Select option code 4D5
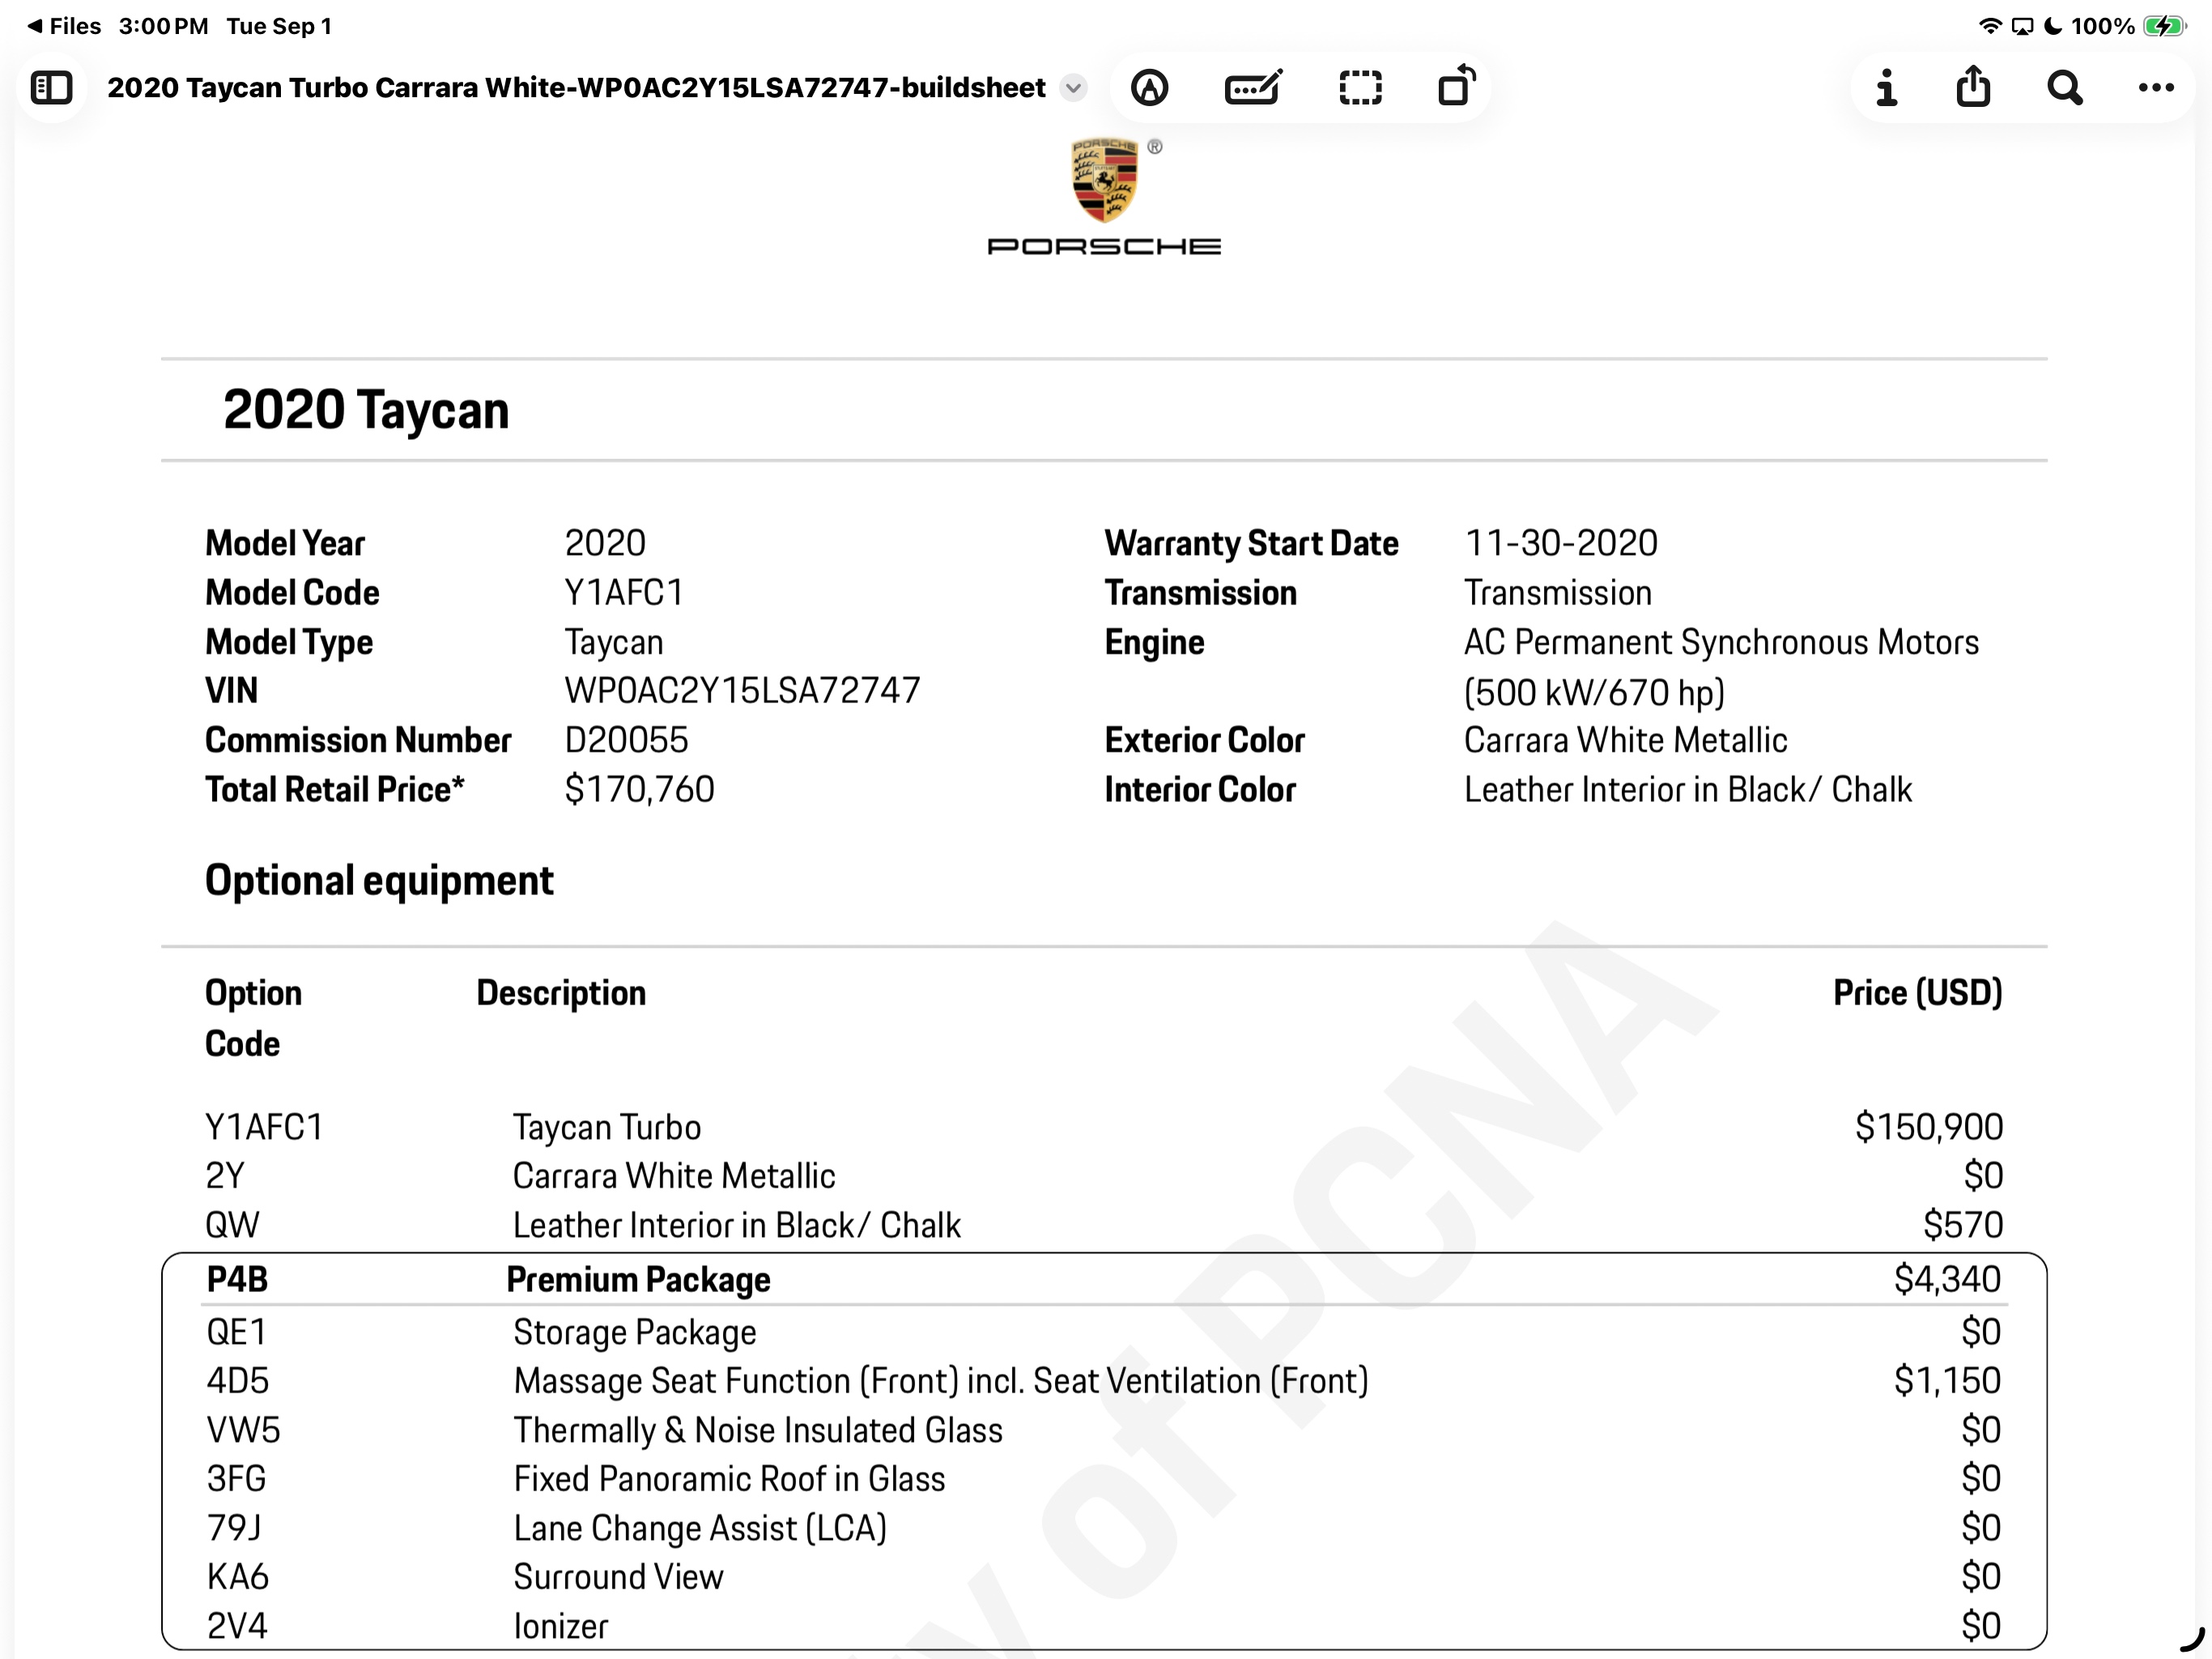The width and height of the screenshot is (2212, 1659). coord(238,1381)
